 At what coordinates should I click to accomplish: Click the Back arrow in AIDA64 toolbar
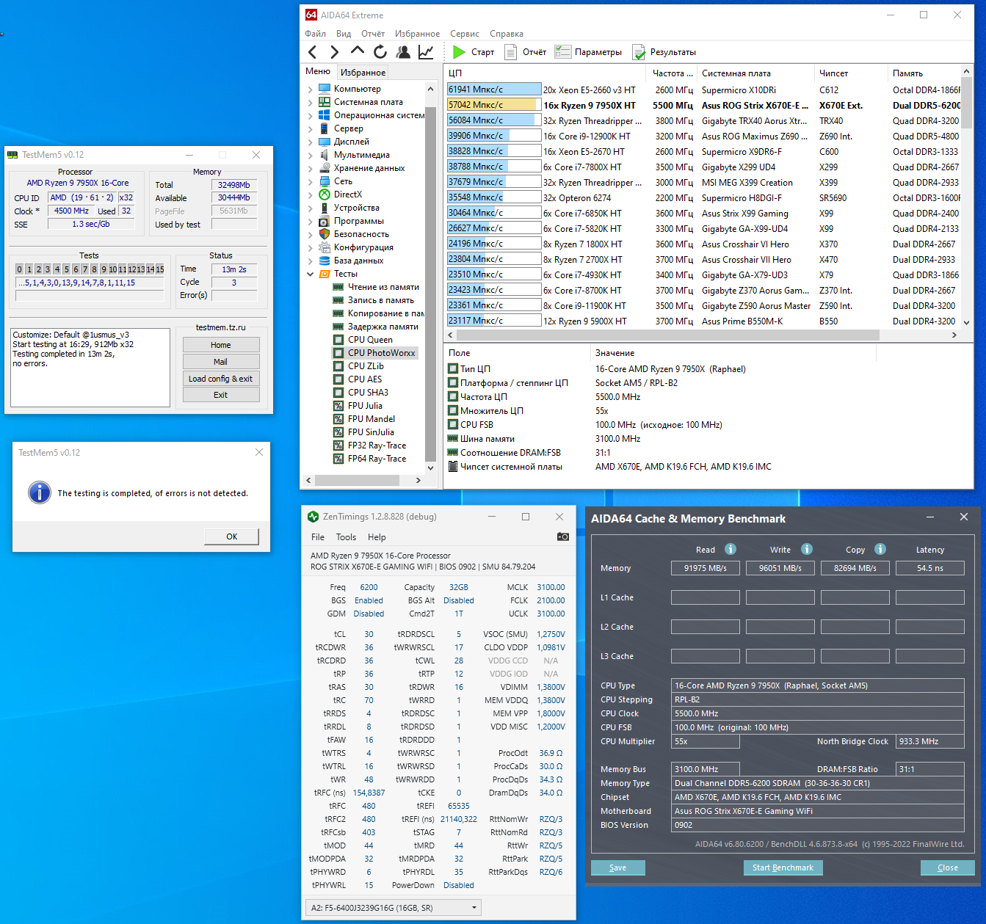coord(313,52)
